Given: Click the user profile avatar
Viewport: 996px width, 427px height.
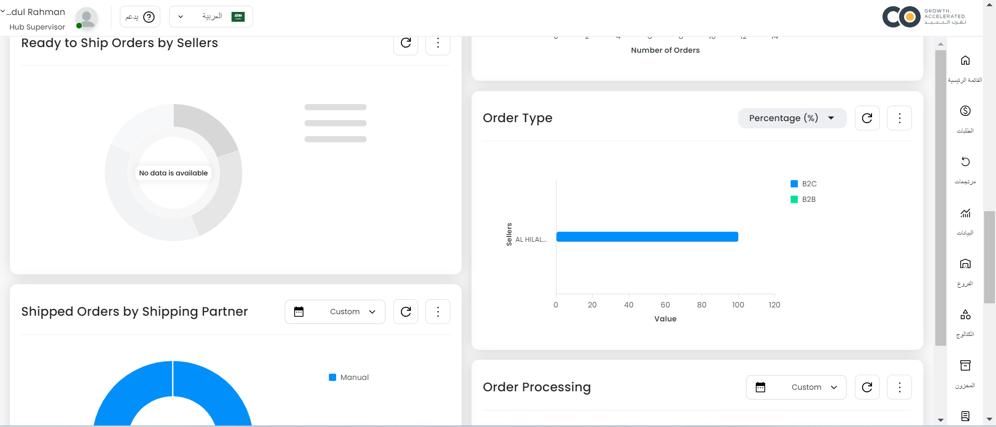Looking at the screenshot, I should (x=87, y=17).
